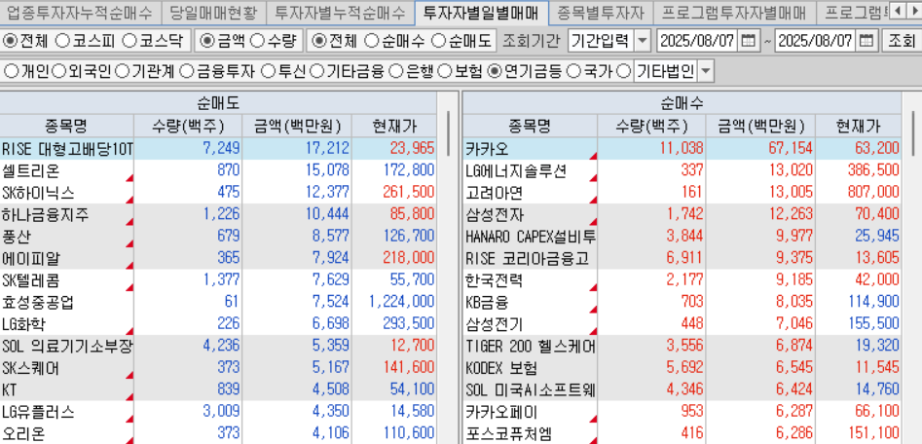922x444 pixels.
Task: Select 고려아연 stock row
Action: 682,192
